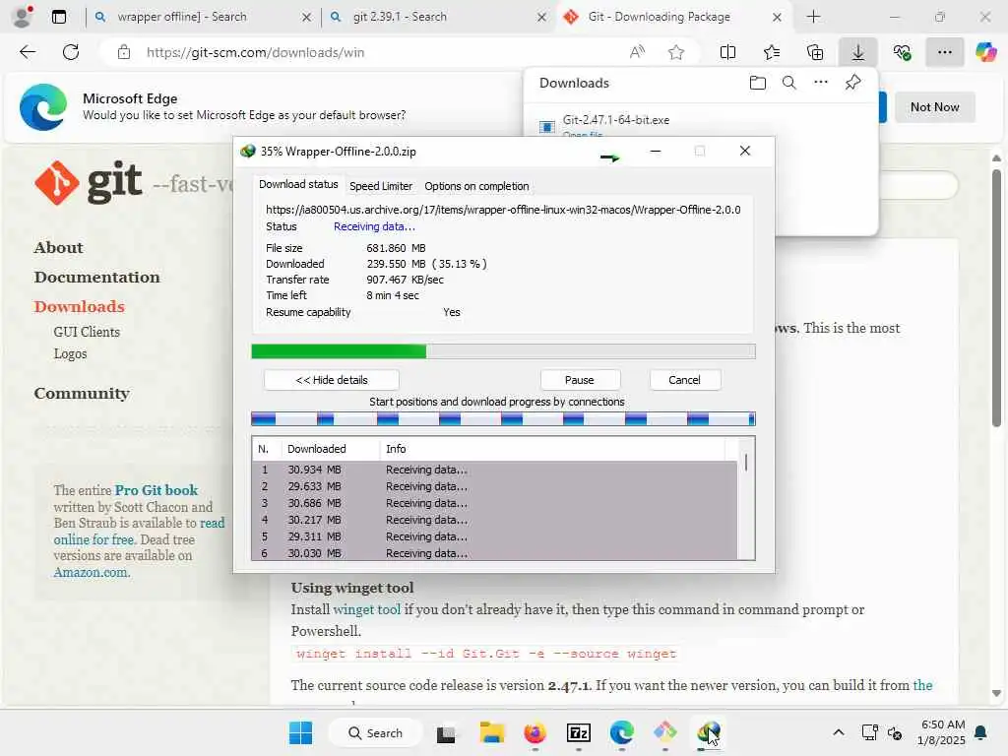
Task: Open GUI Clients sidebar link
Action: pos(87,332)
